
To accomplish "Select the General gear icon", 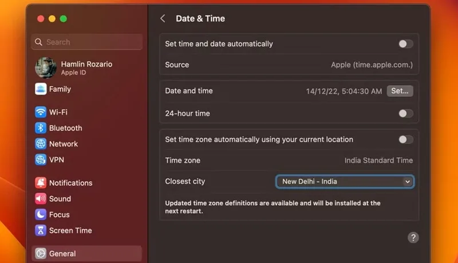I will (x=41, y=253).
